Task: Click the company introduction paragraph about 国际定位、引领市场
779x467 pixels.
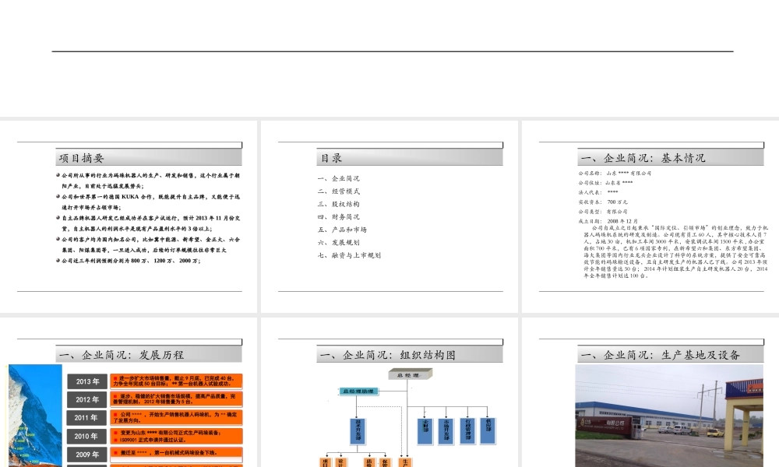Action: coord(675,251)
